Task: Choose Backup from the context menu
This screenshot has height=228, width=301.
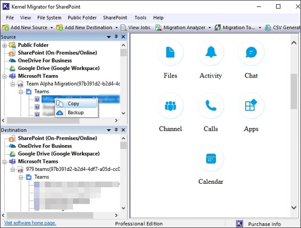Action: point(77,112)
